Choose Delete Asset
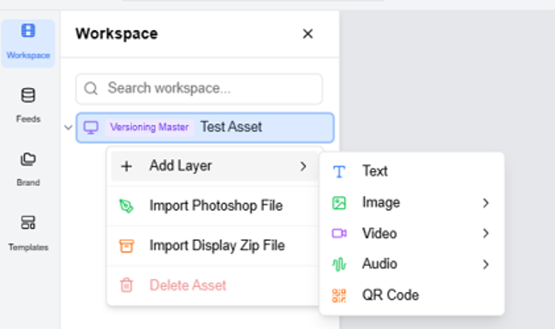The width and height of the screenshot is (555, 329). 214,286
